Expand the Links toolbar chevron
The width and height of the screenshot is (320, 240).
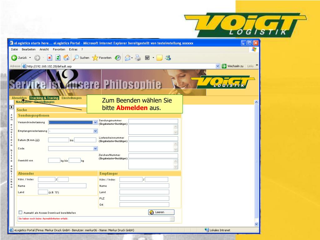(x=257, y=65)
